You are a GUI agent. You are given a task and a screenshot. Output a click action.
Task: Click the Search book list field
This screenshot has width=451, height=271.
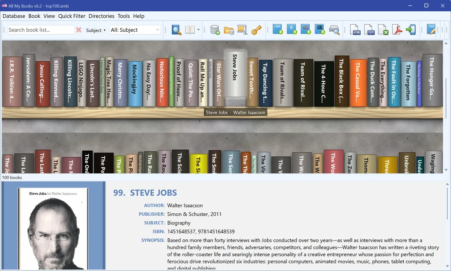(x=41, y=30)
